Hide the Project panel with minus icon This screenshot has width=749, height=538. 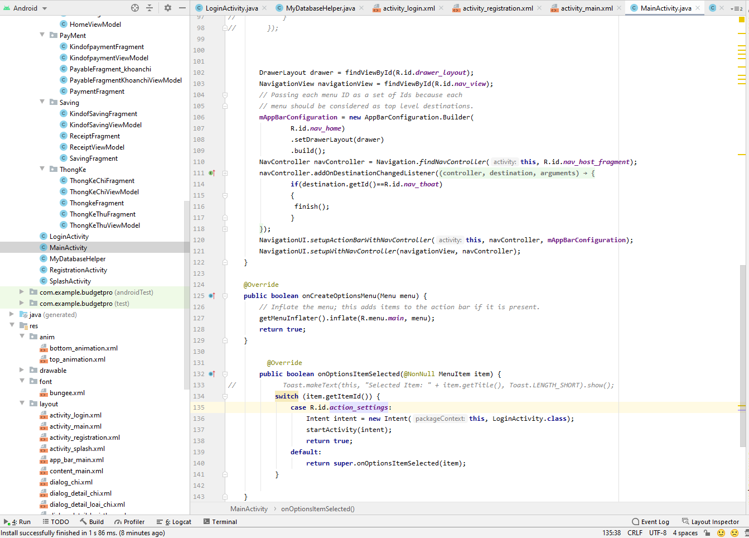(182, 8)
